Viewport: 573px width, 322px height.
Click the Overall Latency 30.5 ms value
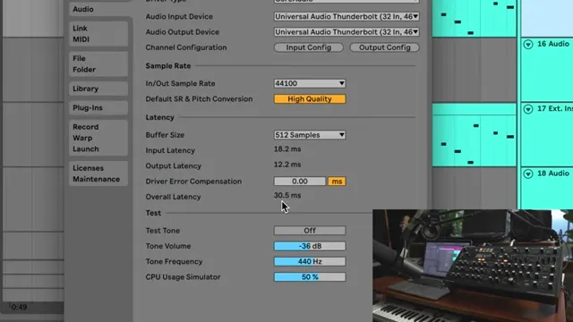pos(287,195)
